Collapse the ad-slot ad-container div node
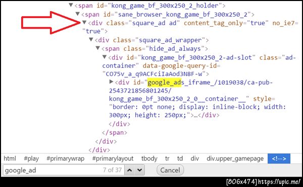The width and height of the screenshot is (303, 187). (x=105, y=57)
